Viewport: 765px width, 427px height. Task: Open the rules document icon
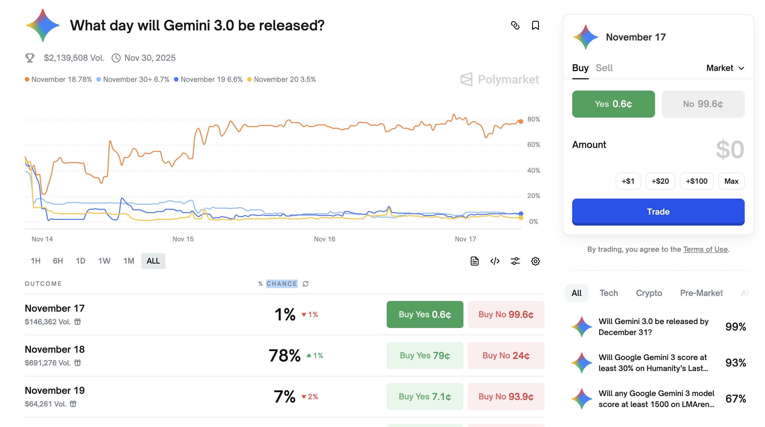click(x=475, y=261)
